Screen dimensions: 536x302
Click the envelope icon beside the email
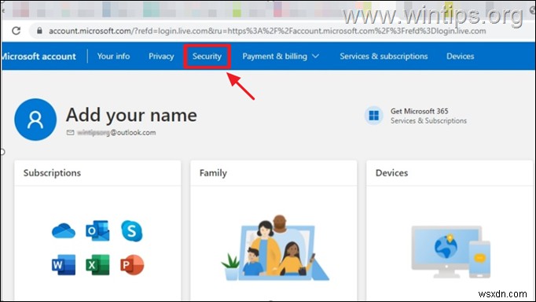point(71,132)
